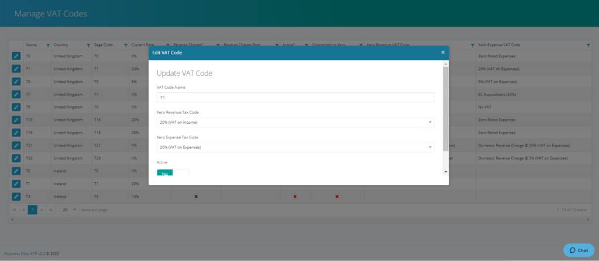Image resolution: width=599 pixels, height=261 pixels.
Task: Edit the T3 Ireland VAT code row
Action: (16, 197)
